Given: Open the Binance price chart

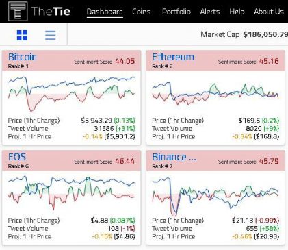Looking at the screenshot, I should point(215,197).
